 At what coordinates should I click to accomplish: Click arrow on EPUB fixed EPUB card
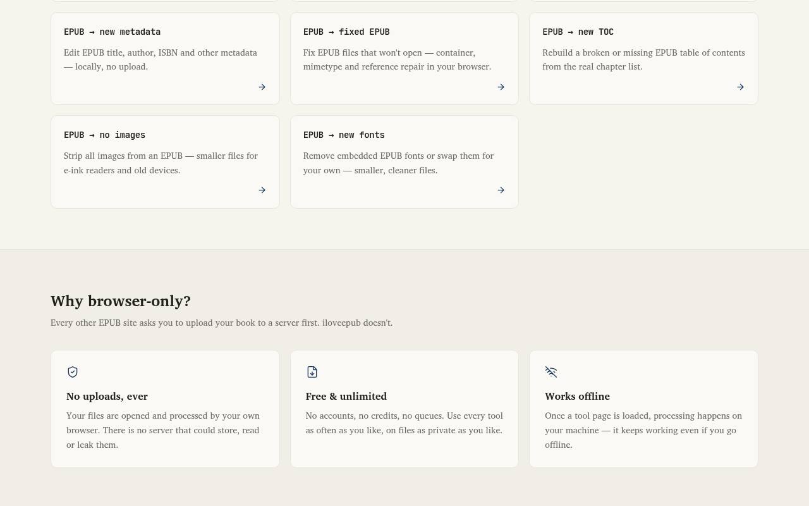(x=501, y=87)
